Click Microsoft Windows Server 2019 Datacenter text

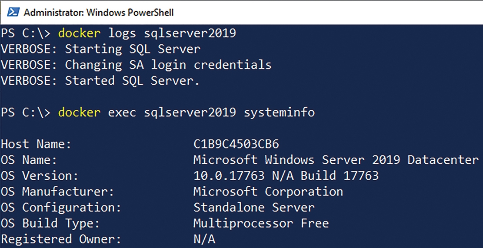(336, 160)
